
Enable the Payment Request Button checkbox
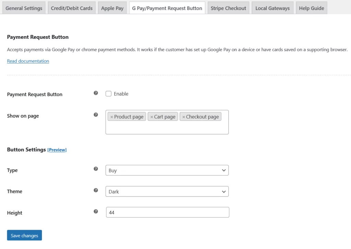[x=108, y=94]
